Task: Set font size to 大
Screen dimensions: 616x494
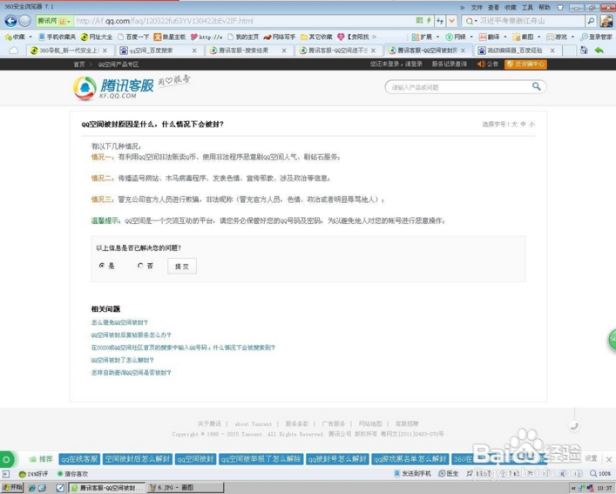Action: (x=514, y=124)
